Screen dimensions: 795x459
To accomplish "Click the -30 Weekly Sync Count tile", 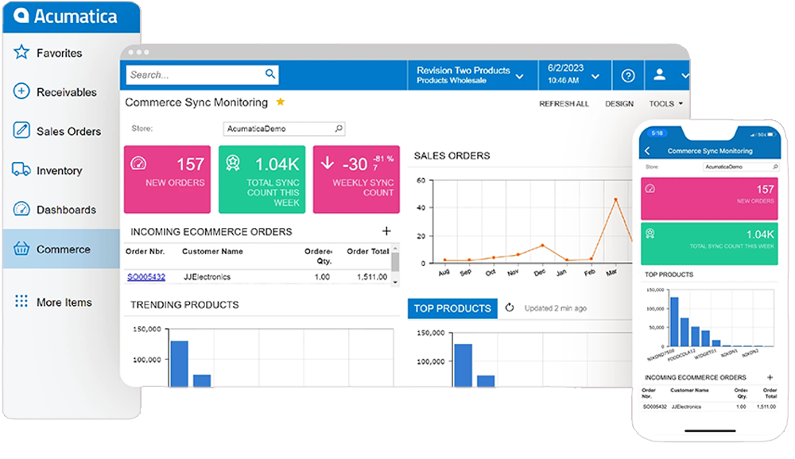I will [x=356, y=179].
